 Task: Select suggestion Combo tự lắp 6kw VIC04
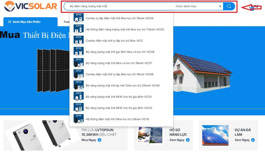point(119,18)
